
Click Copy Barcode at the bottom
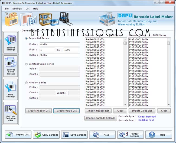46,135
